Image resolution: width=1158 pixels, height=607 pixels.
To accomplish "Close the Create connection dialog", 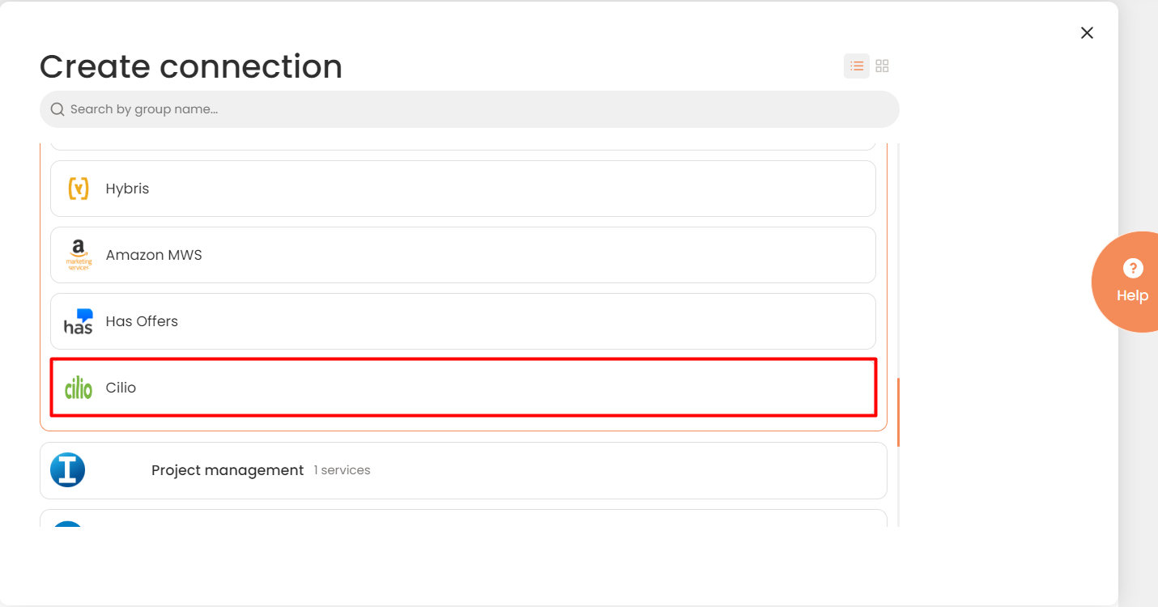I will [1087, 32].
